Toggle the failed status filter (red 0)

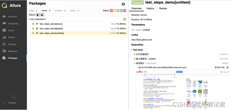(111, 11)
